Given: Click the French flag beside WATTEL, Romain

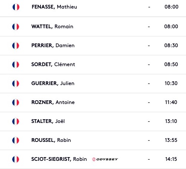Looking at the screenshot, I should pyautogui.click(x=16, y=27).
